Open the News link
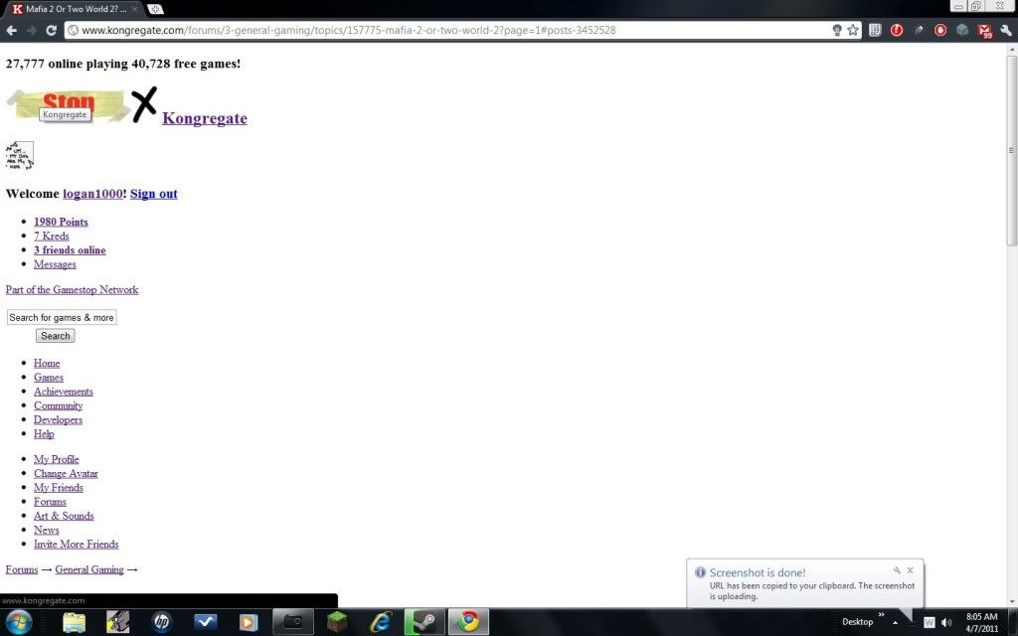The width and height of the screenshot is (1018, 636). [46, 530]
